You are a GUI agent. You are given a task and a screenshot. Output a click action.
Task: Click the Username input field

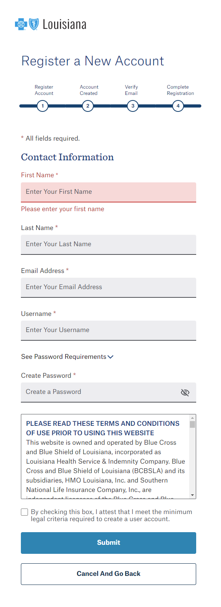[x=108, y=330]
